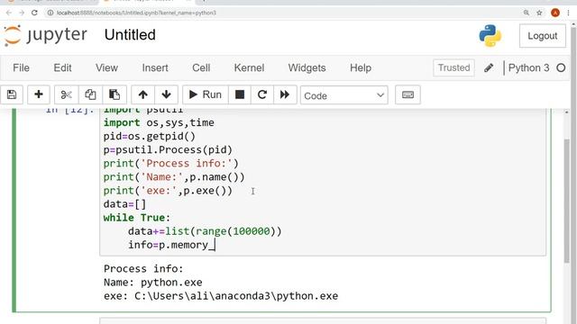Click the Python 3 kernel name
The height and width of the screenshot is (324, 577).
point(528,68)
